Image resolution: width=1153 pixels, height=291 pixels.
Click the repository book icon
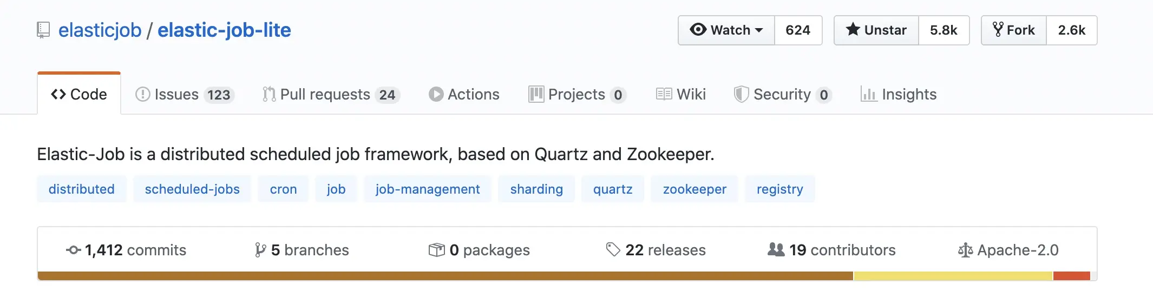43,30
